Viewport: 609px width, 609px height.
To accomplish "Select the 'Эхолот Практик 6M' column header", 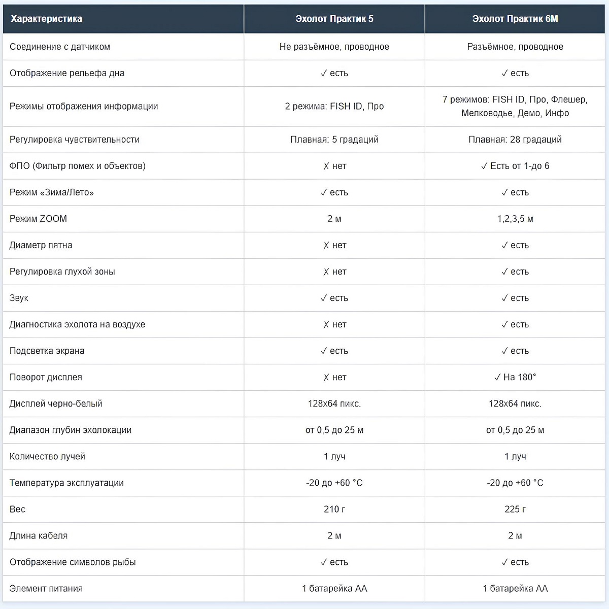I will point(515,19).
